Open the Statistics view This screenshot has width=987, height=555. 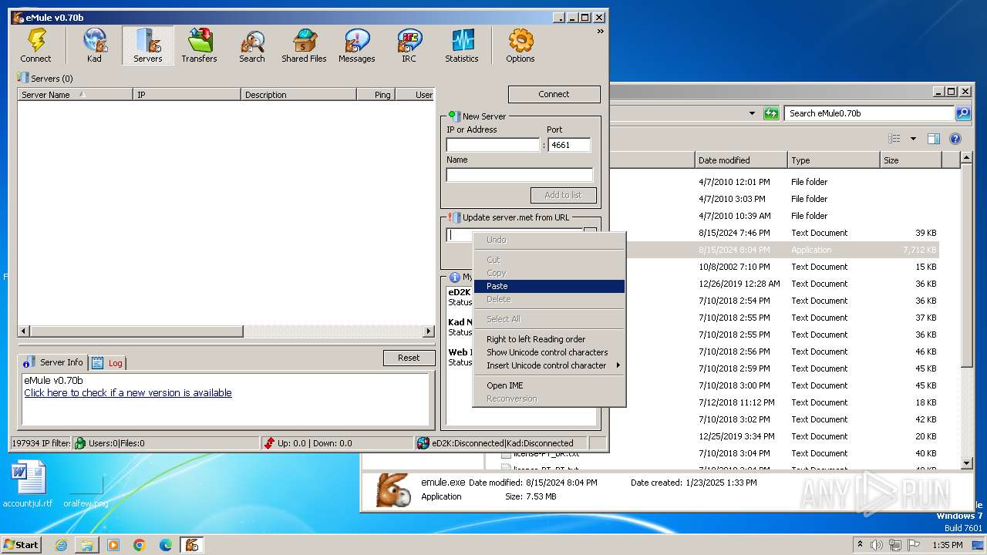pyautogui.click(x=461, y=45)
